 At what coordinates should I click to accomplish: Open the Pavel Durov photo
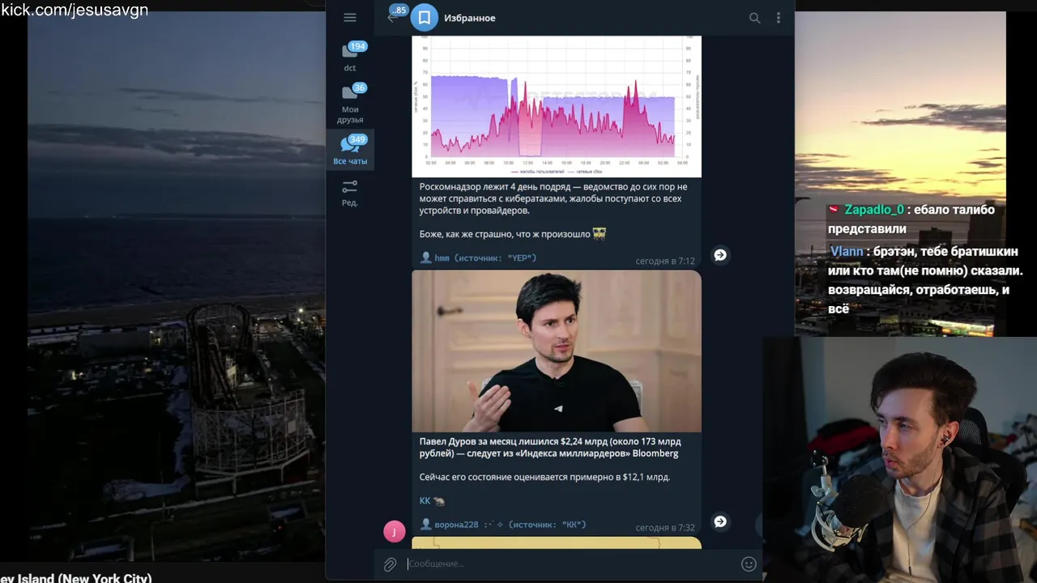[557, 351]
